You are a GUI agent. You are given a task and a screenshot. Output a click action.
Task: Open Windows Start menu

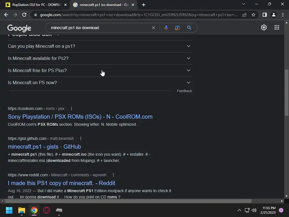click(9, 210)
